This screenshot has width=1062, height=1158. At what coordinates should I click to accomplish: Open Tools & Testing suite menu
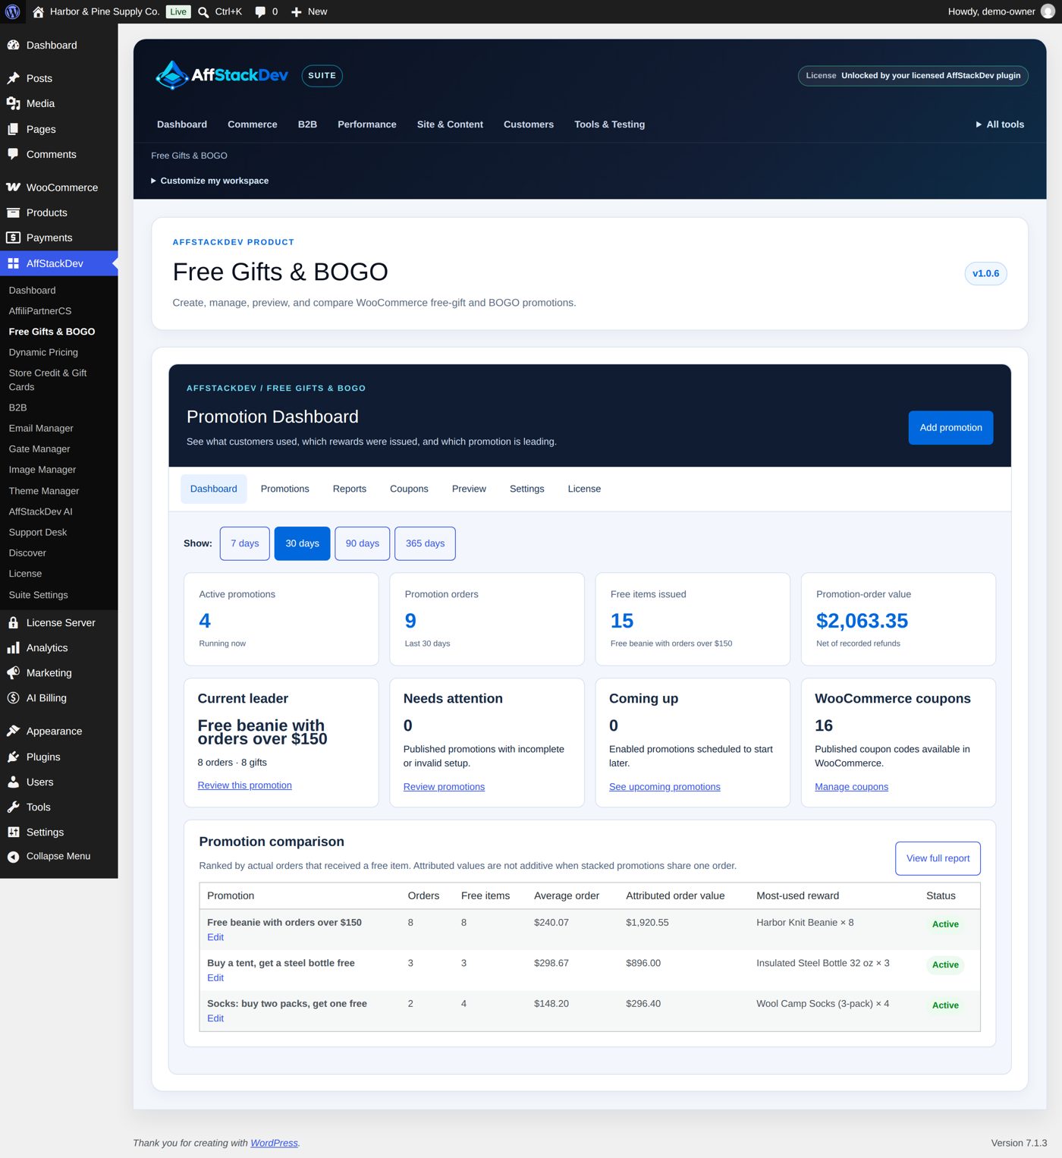[609, 124]
